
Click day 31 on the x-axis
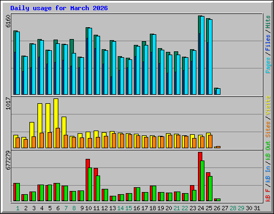pyautogui.click(x=257, y=208)
